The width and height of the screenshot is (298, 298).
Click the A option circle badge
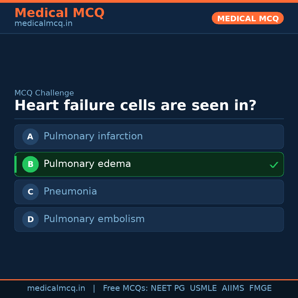(30, 137)
